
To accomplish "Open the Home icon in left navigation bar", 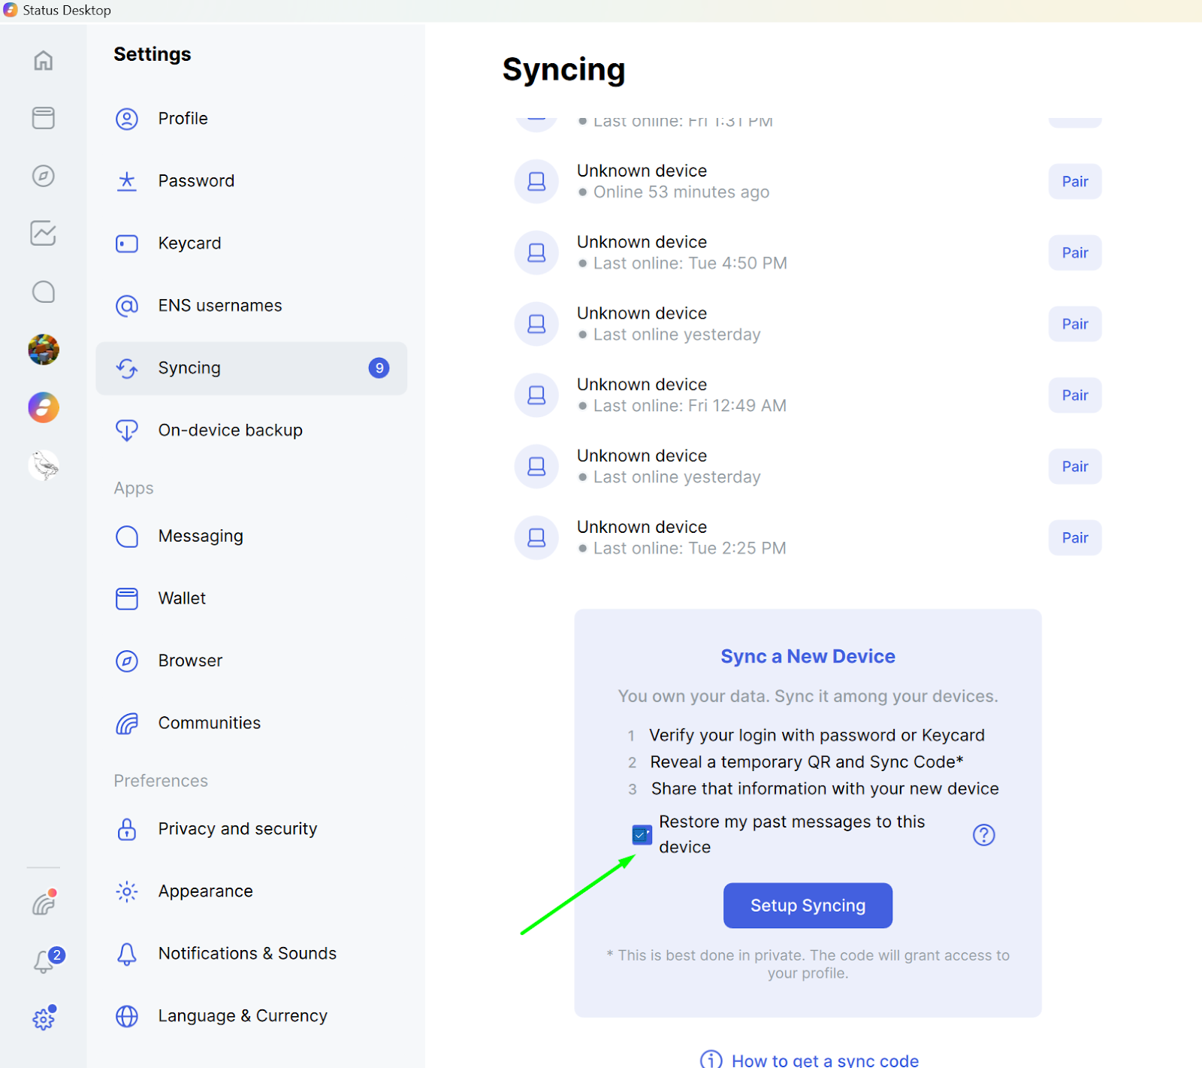I will [44, 60].
